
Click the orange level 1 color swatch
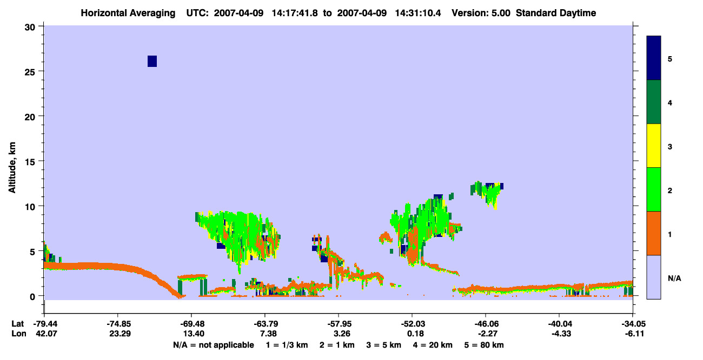tap(654, 233)
